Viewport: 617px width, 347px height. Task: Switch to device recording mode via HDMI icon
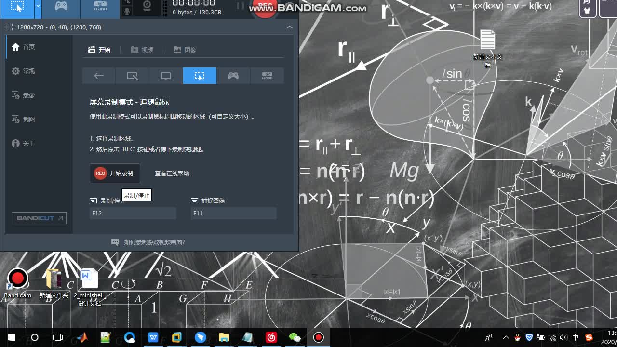(x=267, y=76)
